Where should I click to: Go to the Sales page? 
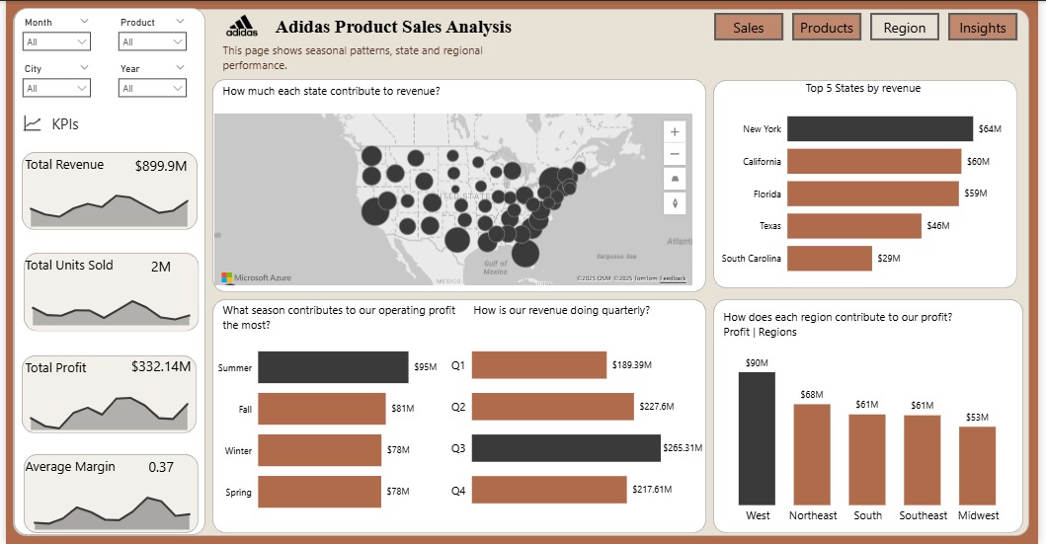coord(749,28)
